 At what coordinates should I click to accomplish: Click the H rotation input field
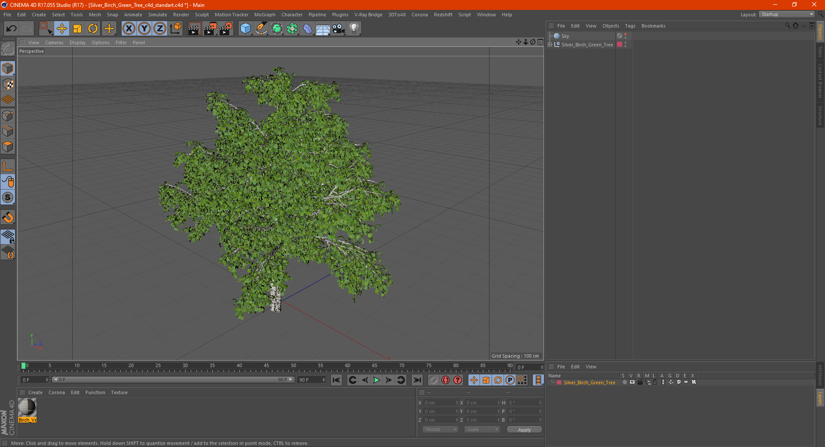point(525,403)
